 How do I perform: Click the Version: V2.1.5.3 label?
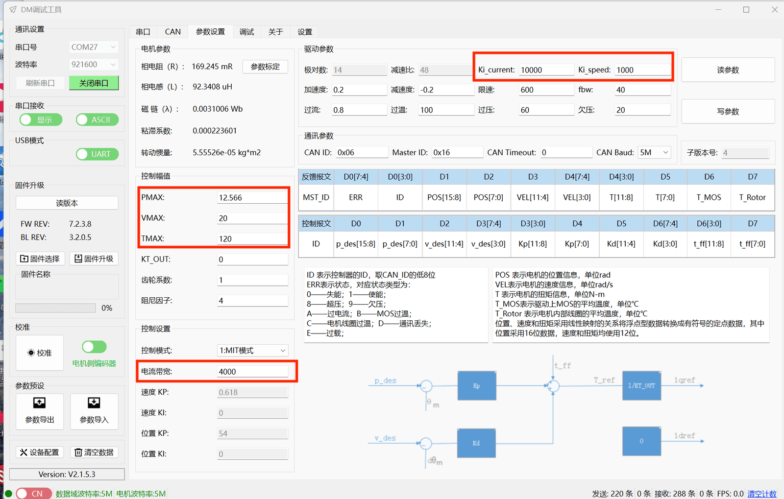click(67, 474)
